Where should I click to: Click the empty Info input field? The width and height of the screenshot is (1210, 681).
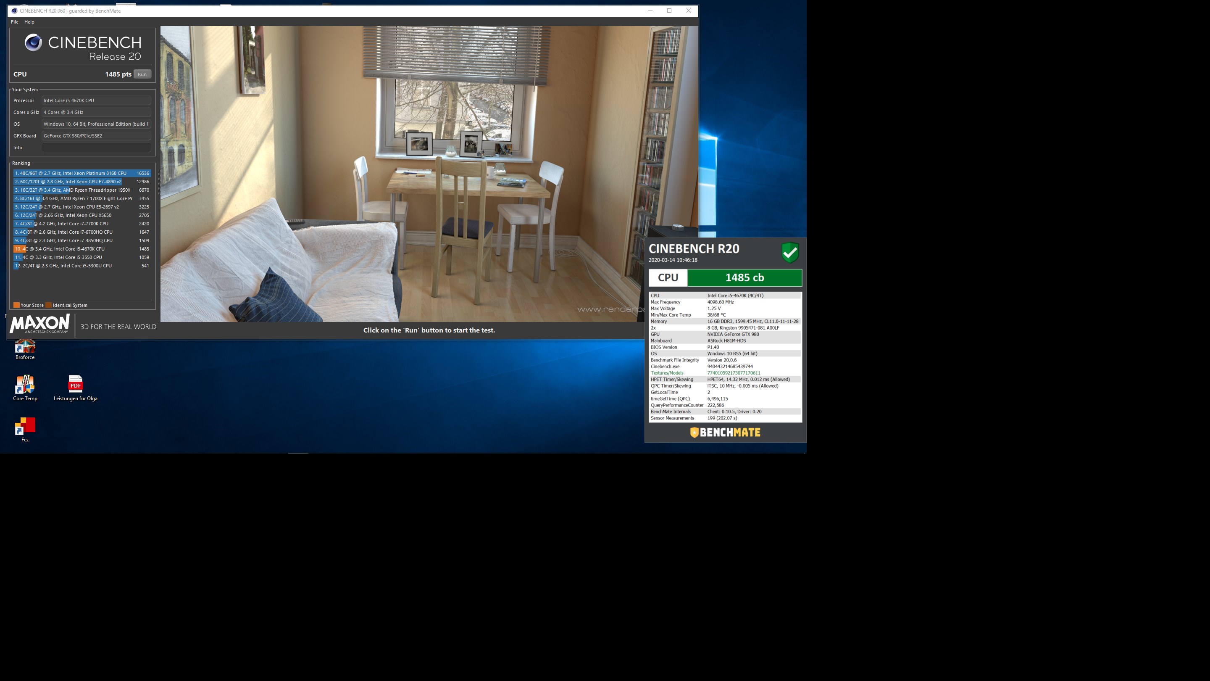pos(96,148)
